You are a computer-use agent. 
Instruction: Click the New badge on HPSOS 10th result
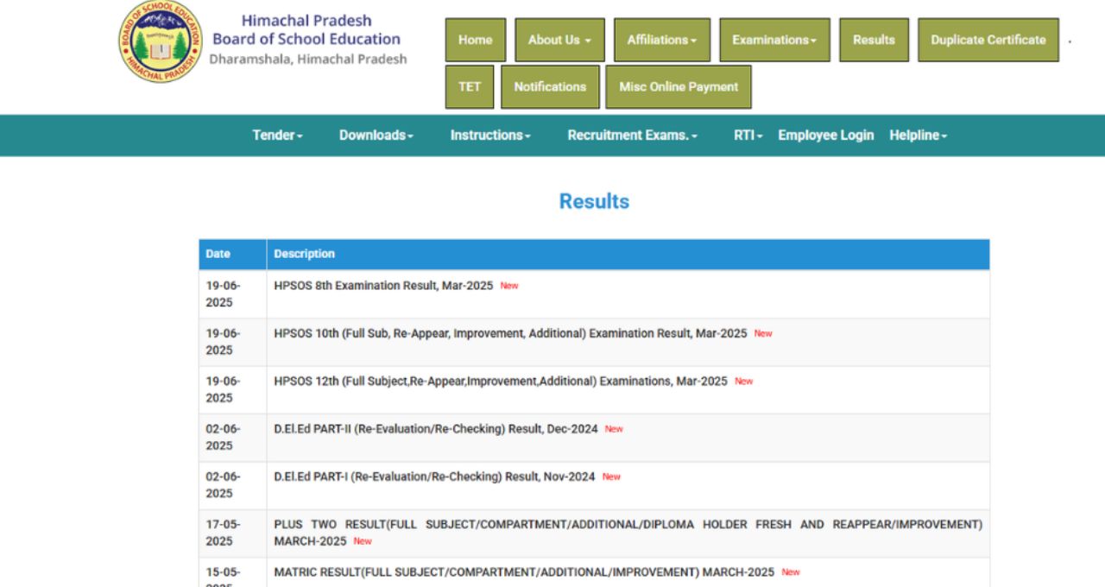click(763, 333)
